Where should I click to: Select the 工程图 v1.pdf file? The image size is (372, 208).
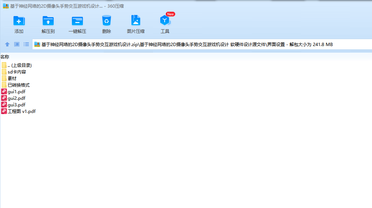point(19,111)
